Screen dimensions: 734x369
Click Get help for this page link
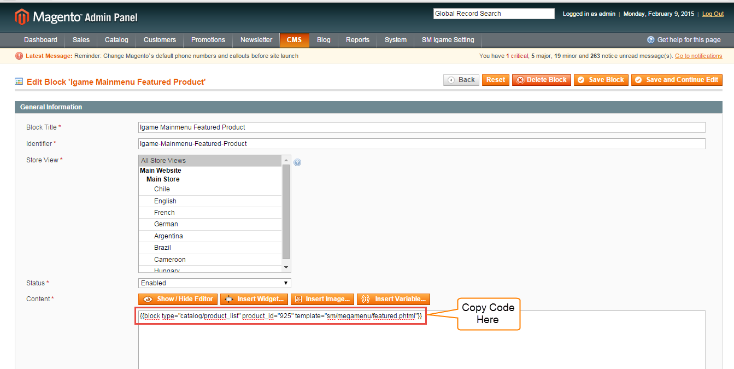689,40
